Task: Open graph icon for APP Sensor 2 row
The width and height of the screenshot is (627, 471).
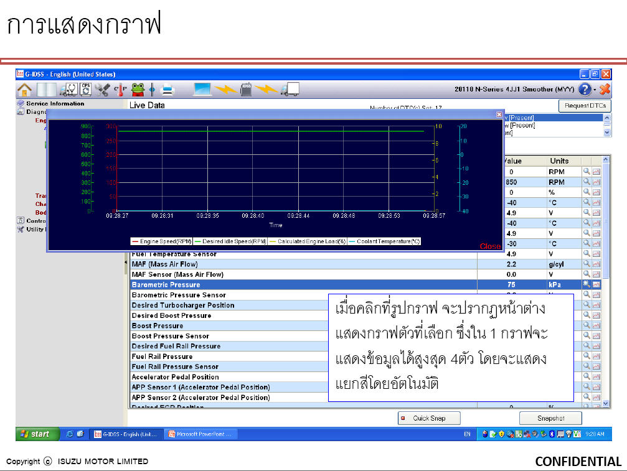Action: 596,397
